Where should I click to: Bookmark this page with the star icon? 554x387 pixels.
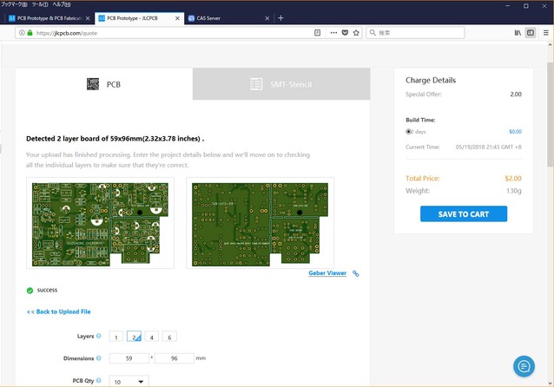coord(356,33)
